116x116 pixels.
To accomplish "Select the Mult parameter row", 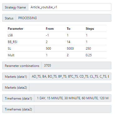I will coord(57,55).
